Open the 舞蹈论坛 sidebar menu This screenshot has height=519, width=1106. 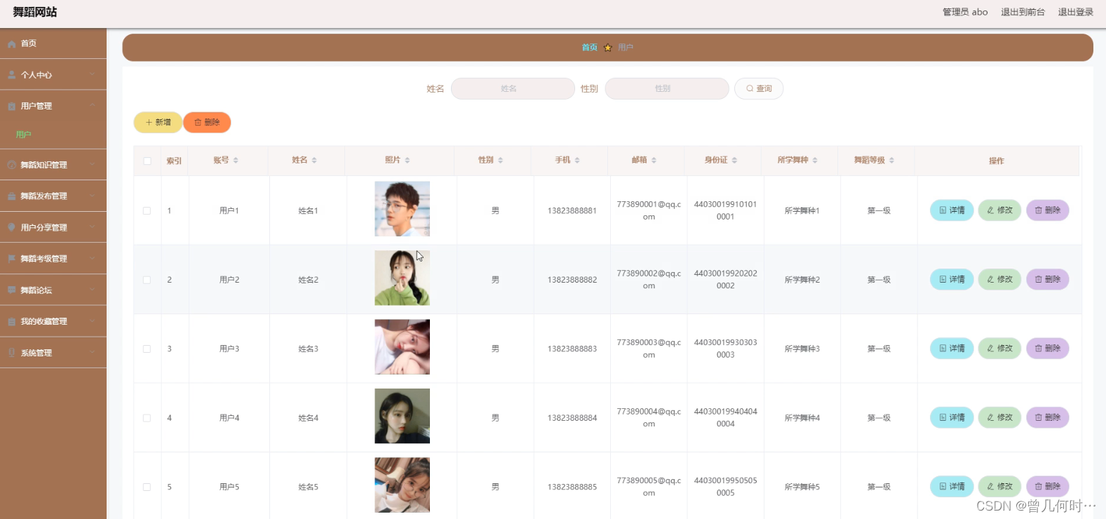53,290
